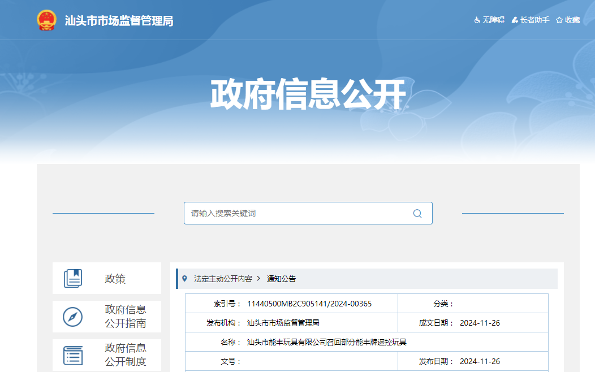Screen dimensions: 595x372
Task: Click the 政府信息公开 banner heading
Action: (x=308, y=94)
